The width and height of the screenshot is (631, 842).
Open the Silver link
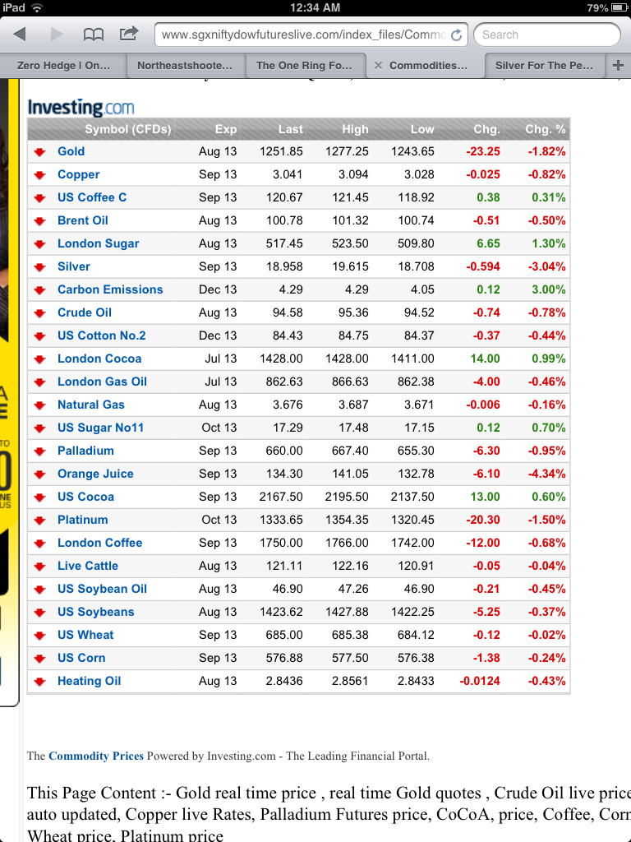click(73, 267)
